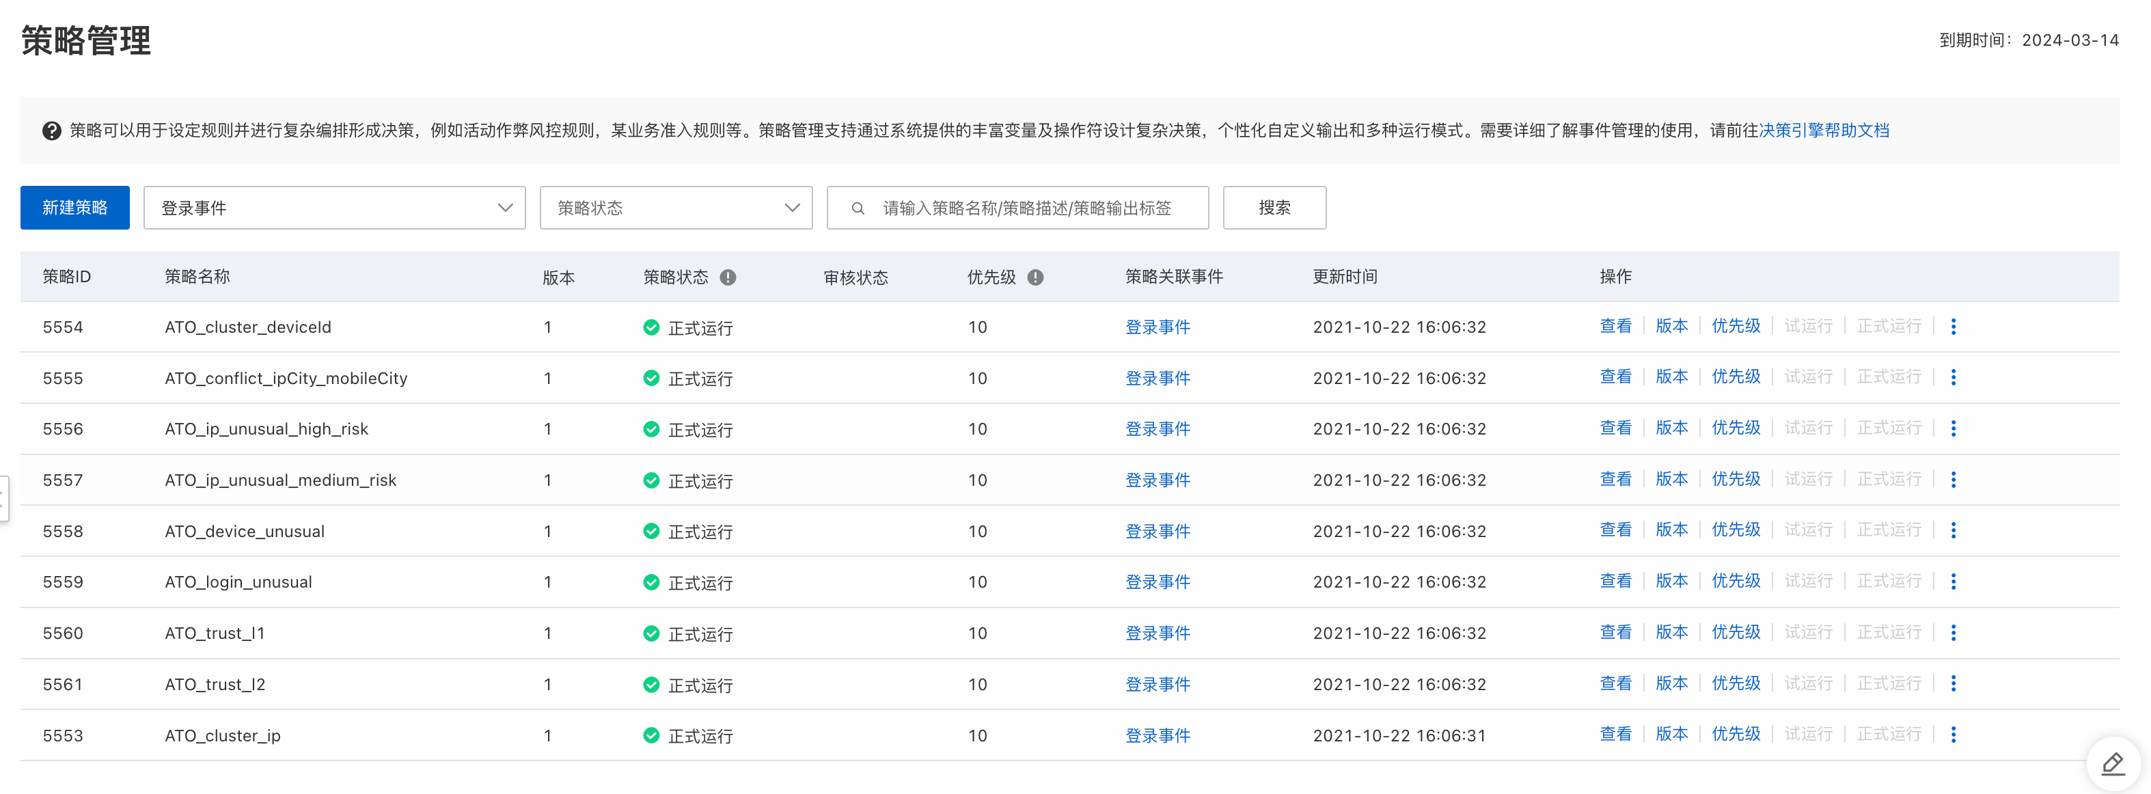Select strategy name ATO_conflict_ipCity_mobileCity

pos(286,379)
